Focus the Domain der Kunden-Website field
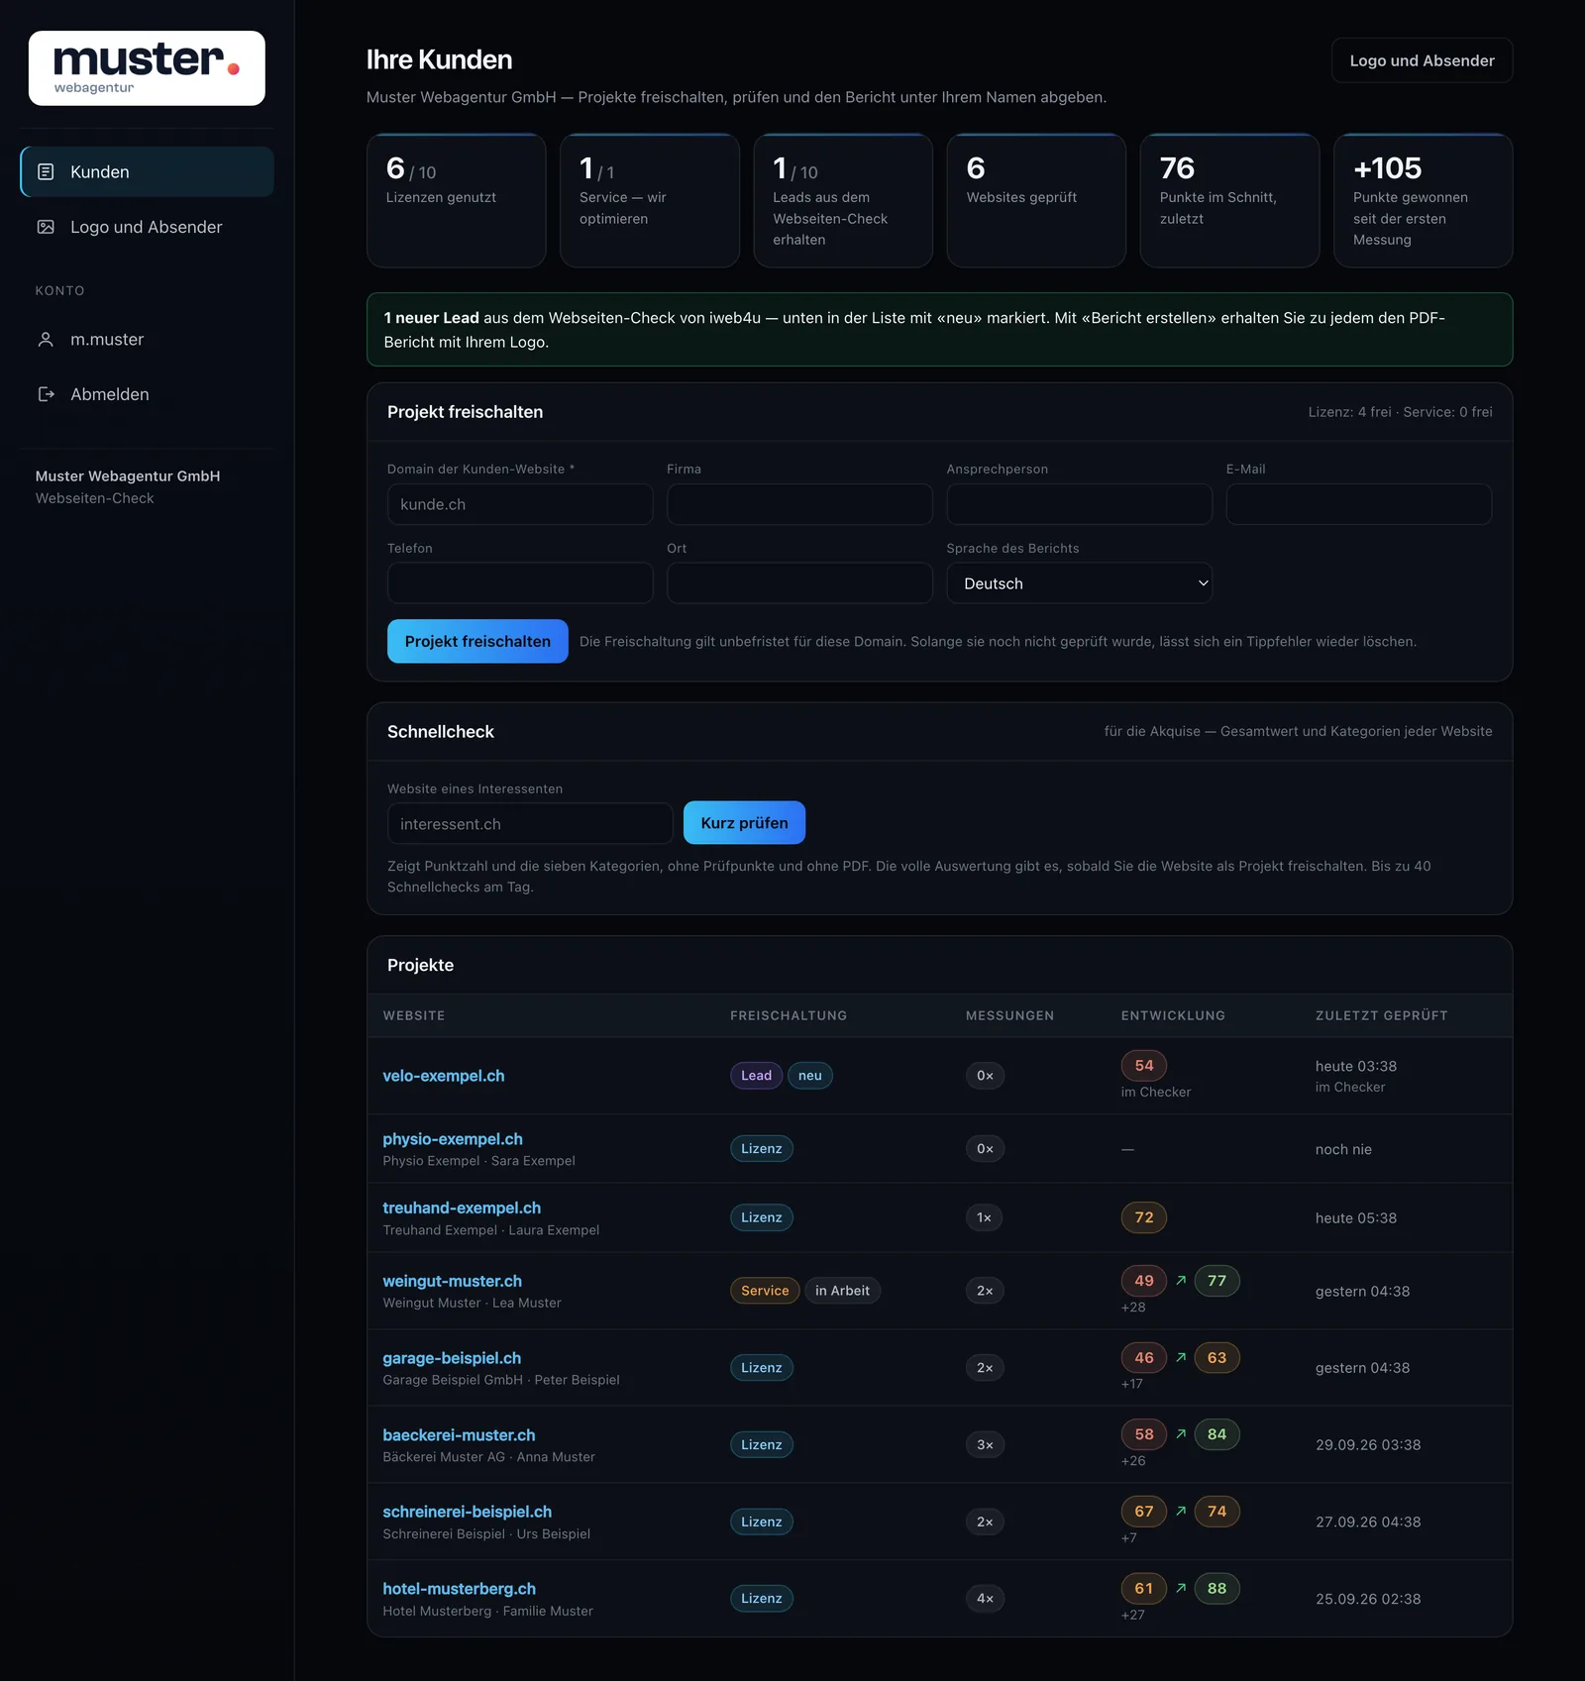 point(520,504)
